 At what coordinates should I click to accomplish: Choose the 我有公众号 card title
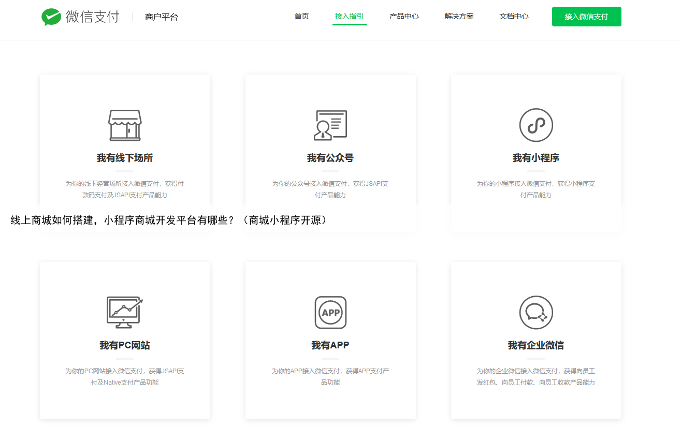(330, 158)
